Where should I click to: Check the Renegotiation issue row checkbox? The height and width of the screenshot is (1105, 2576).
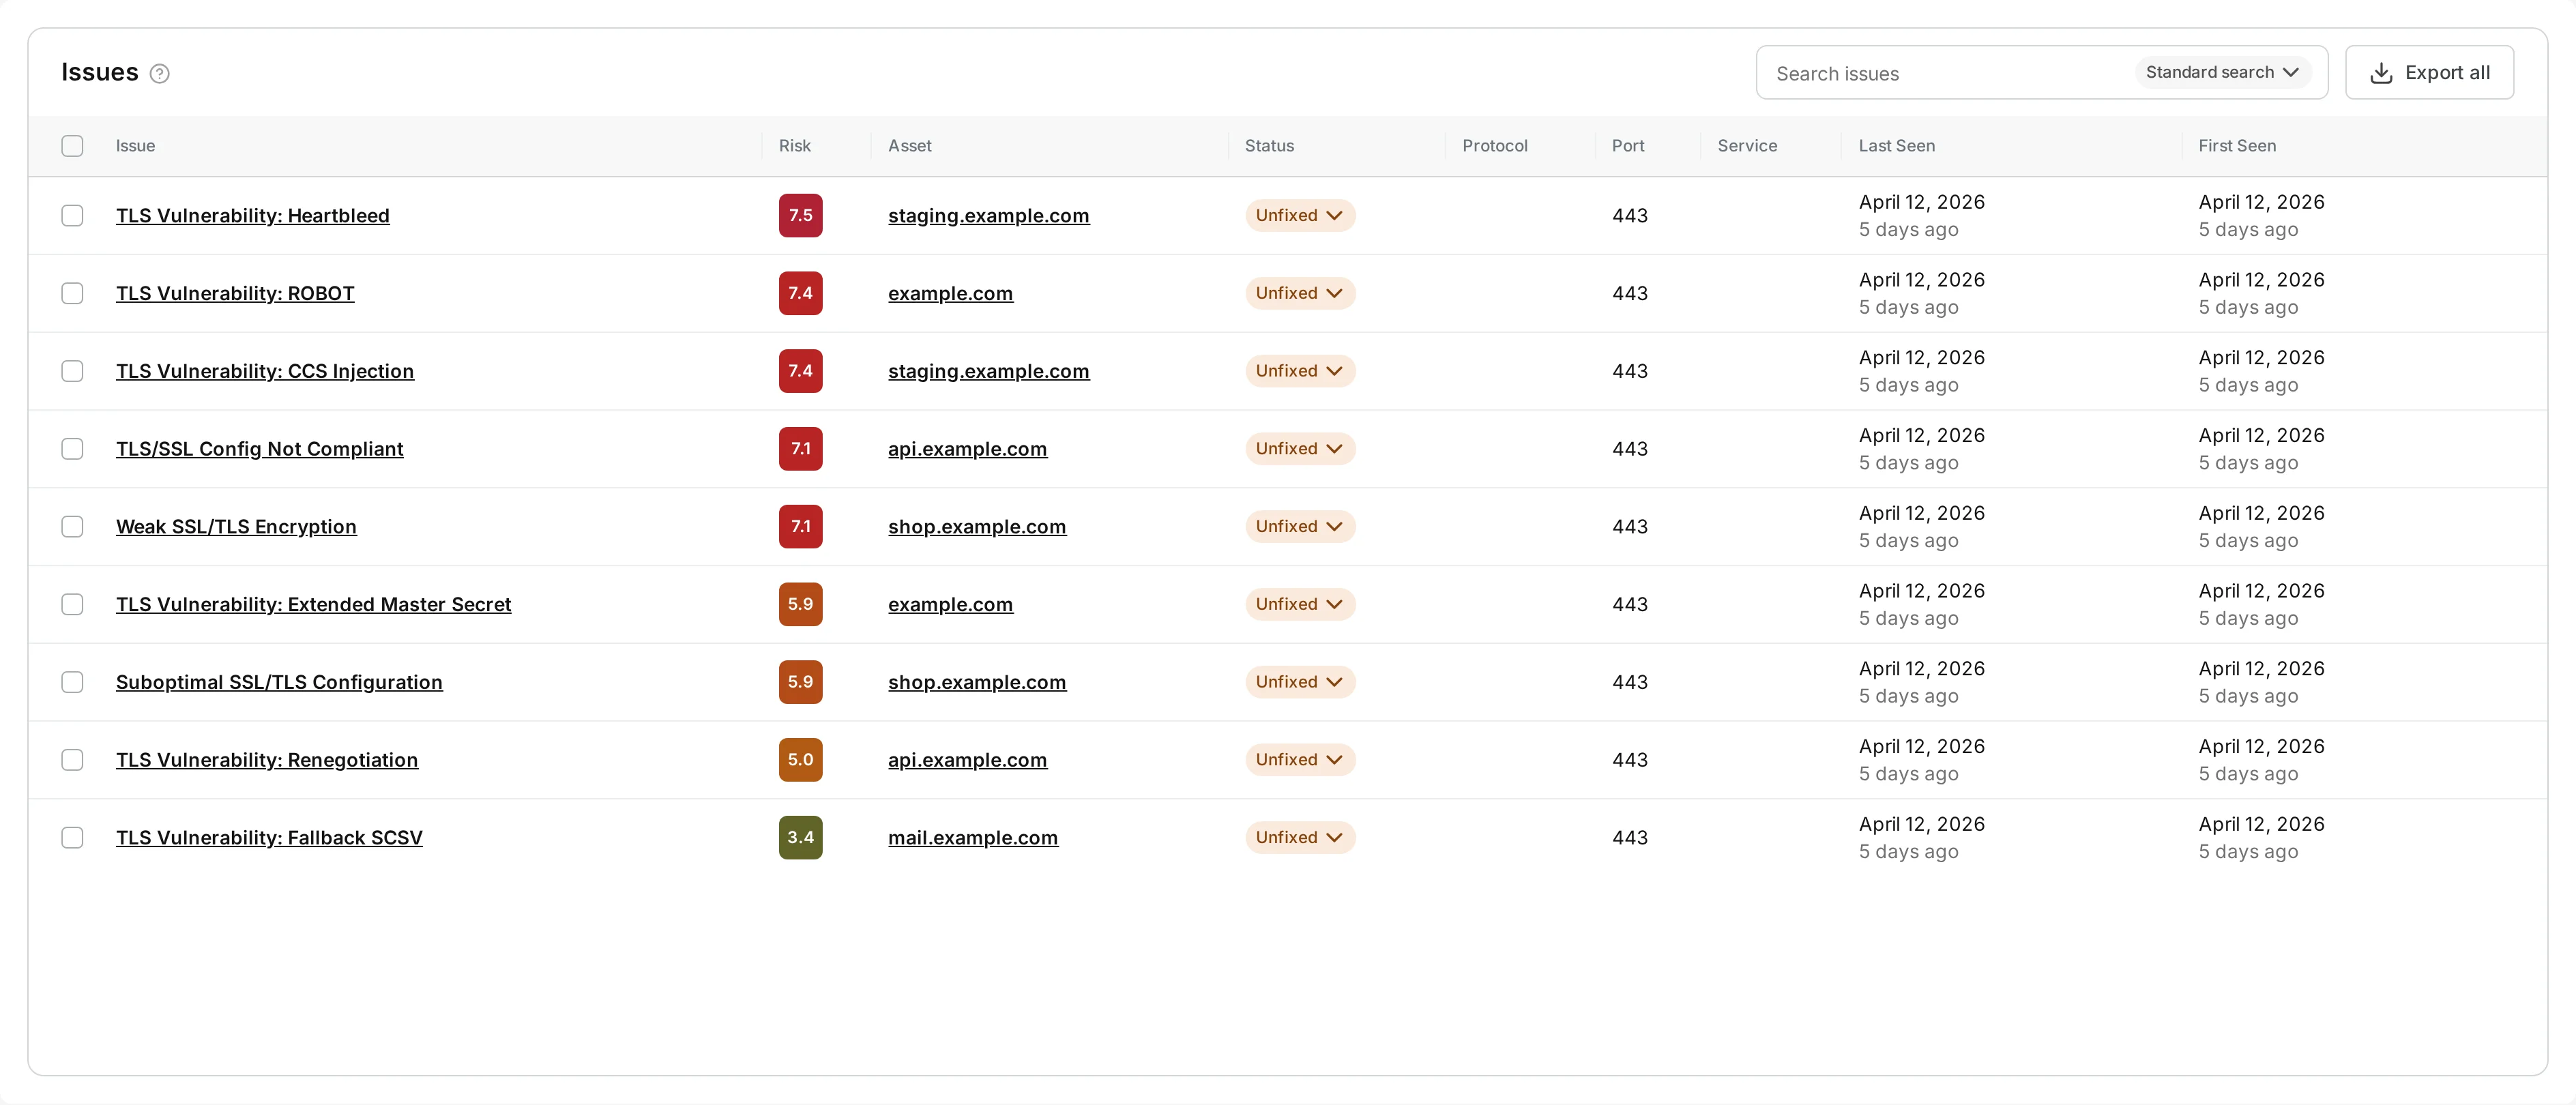72,760
